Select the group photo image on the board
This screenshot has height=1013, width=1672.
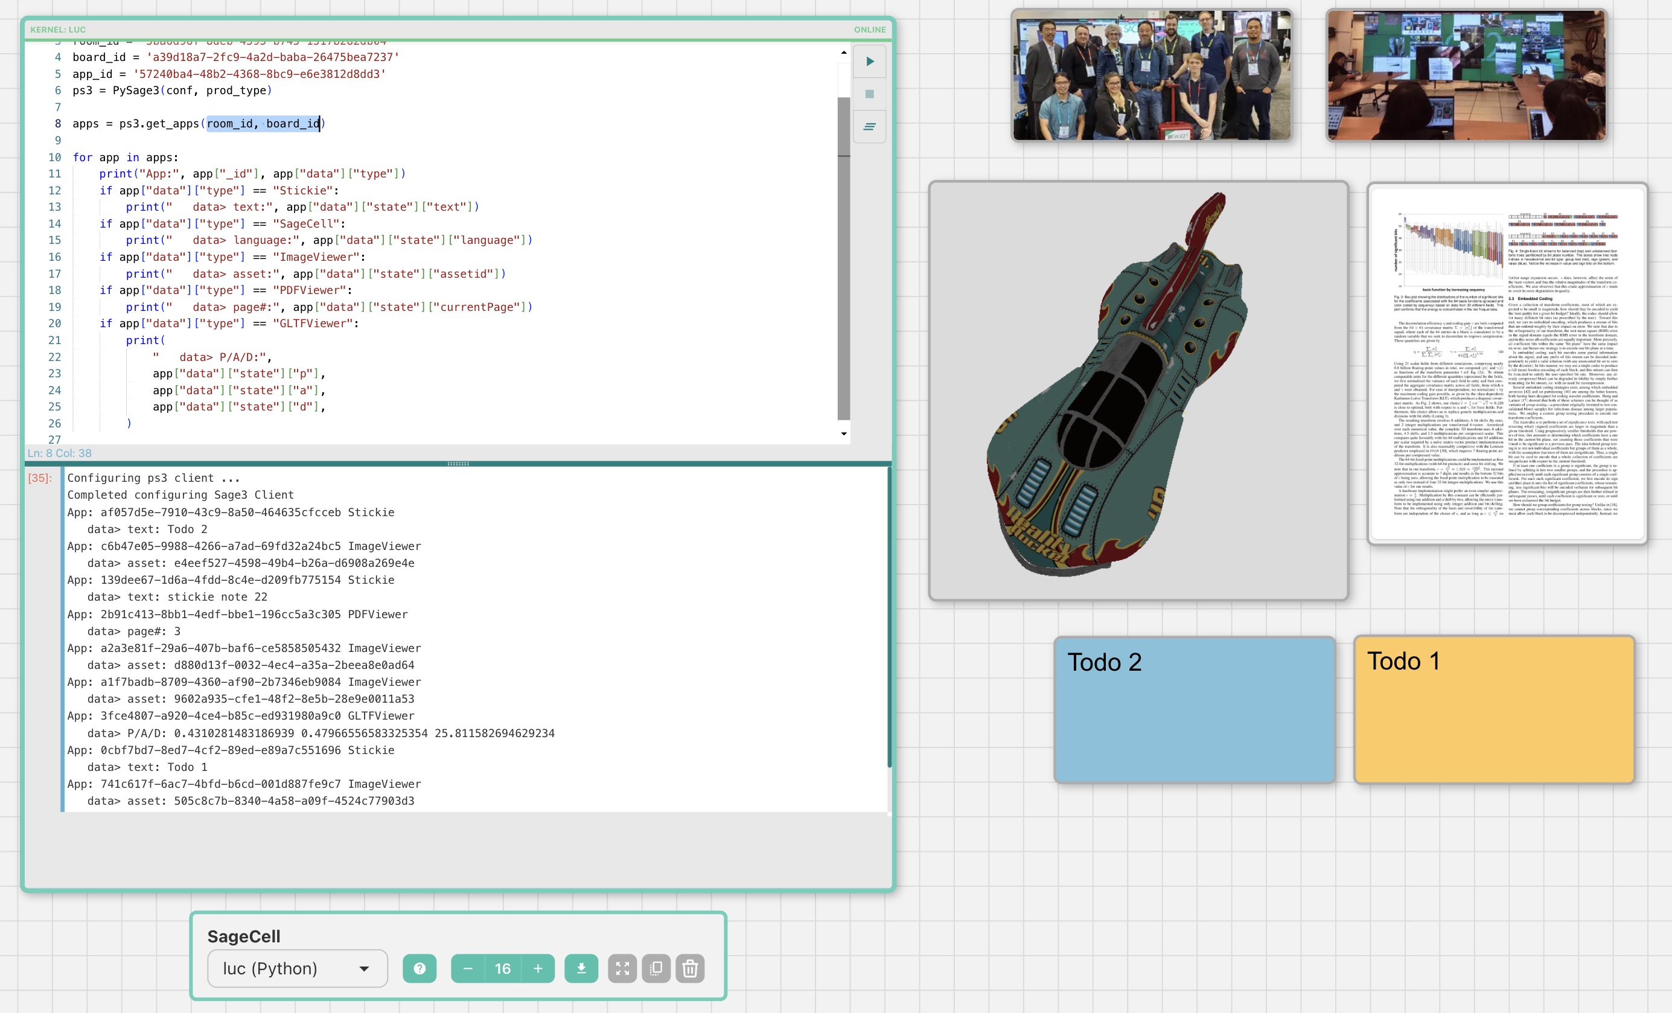pyautogui.click(x=1152, y=75)
